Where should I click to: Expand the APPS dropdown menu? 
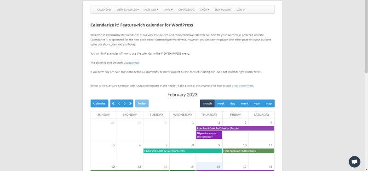168,10
